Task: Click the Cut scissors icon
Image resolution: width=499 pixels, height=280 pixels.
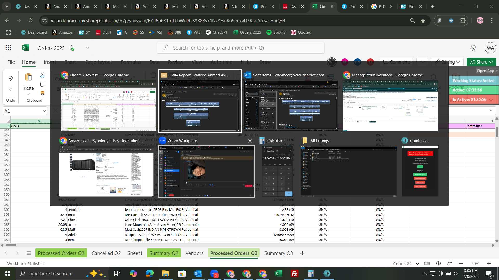Action: (x=42, y=75)
